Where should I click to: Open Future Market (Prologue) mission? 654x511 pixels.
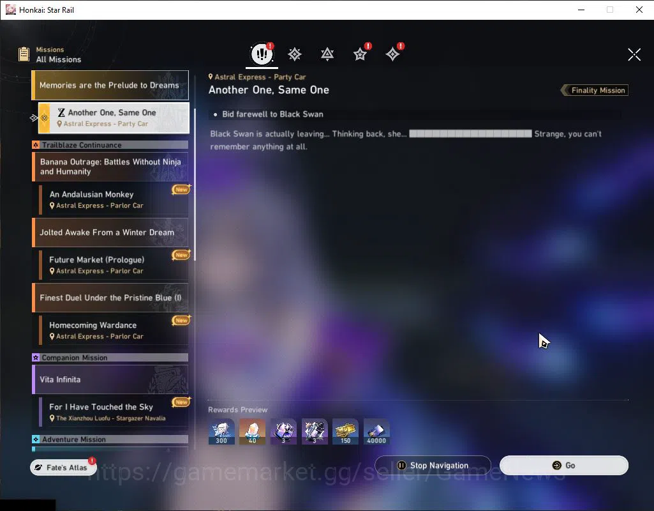[x=114, y=265]
